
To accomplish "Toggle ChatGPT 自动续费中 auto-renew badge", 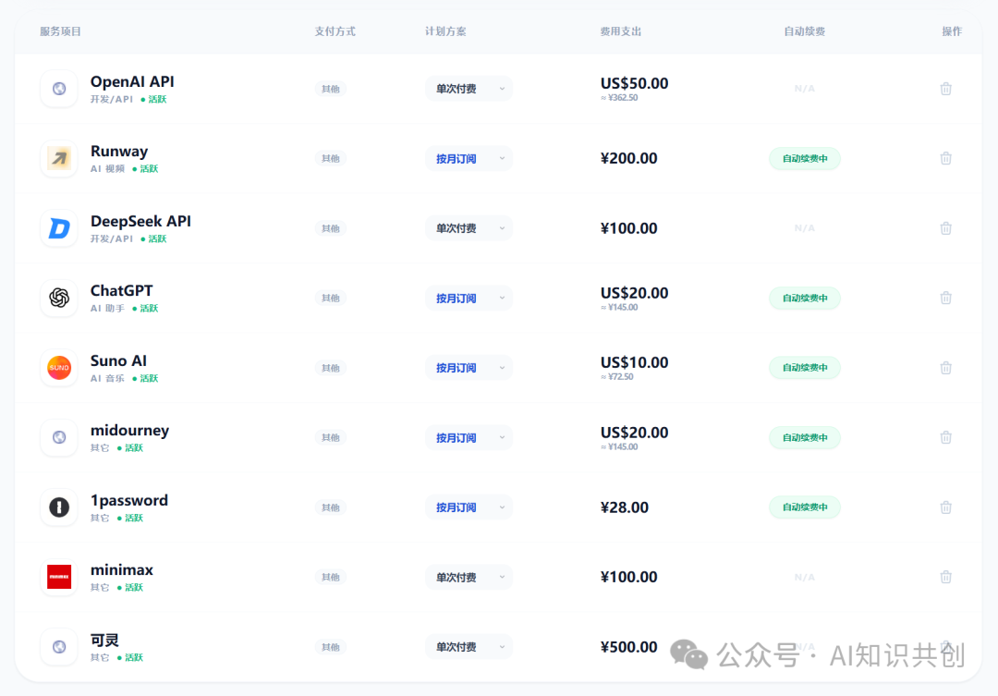I will pyautogui.click(x=805, y=298).
